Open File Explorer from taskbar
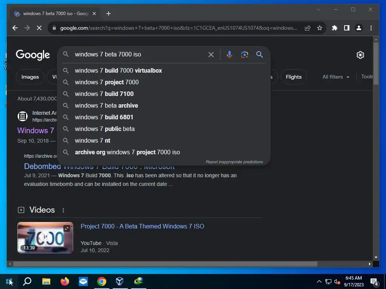Screen dimensions: 386x289 click(46, 281)
